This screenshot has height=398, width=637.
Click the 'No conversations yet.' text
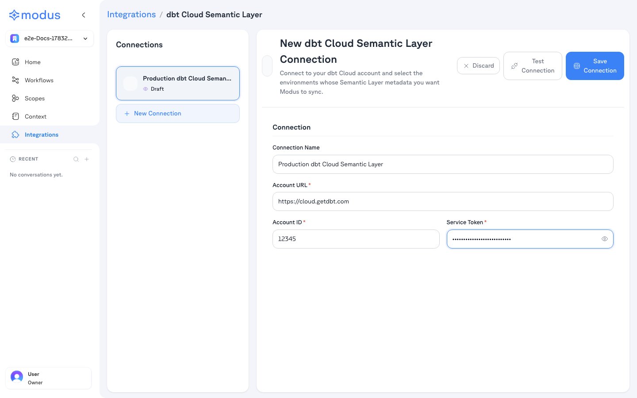click(36, 175)
